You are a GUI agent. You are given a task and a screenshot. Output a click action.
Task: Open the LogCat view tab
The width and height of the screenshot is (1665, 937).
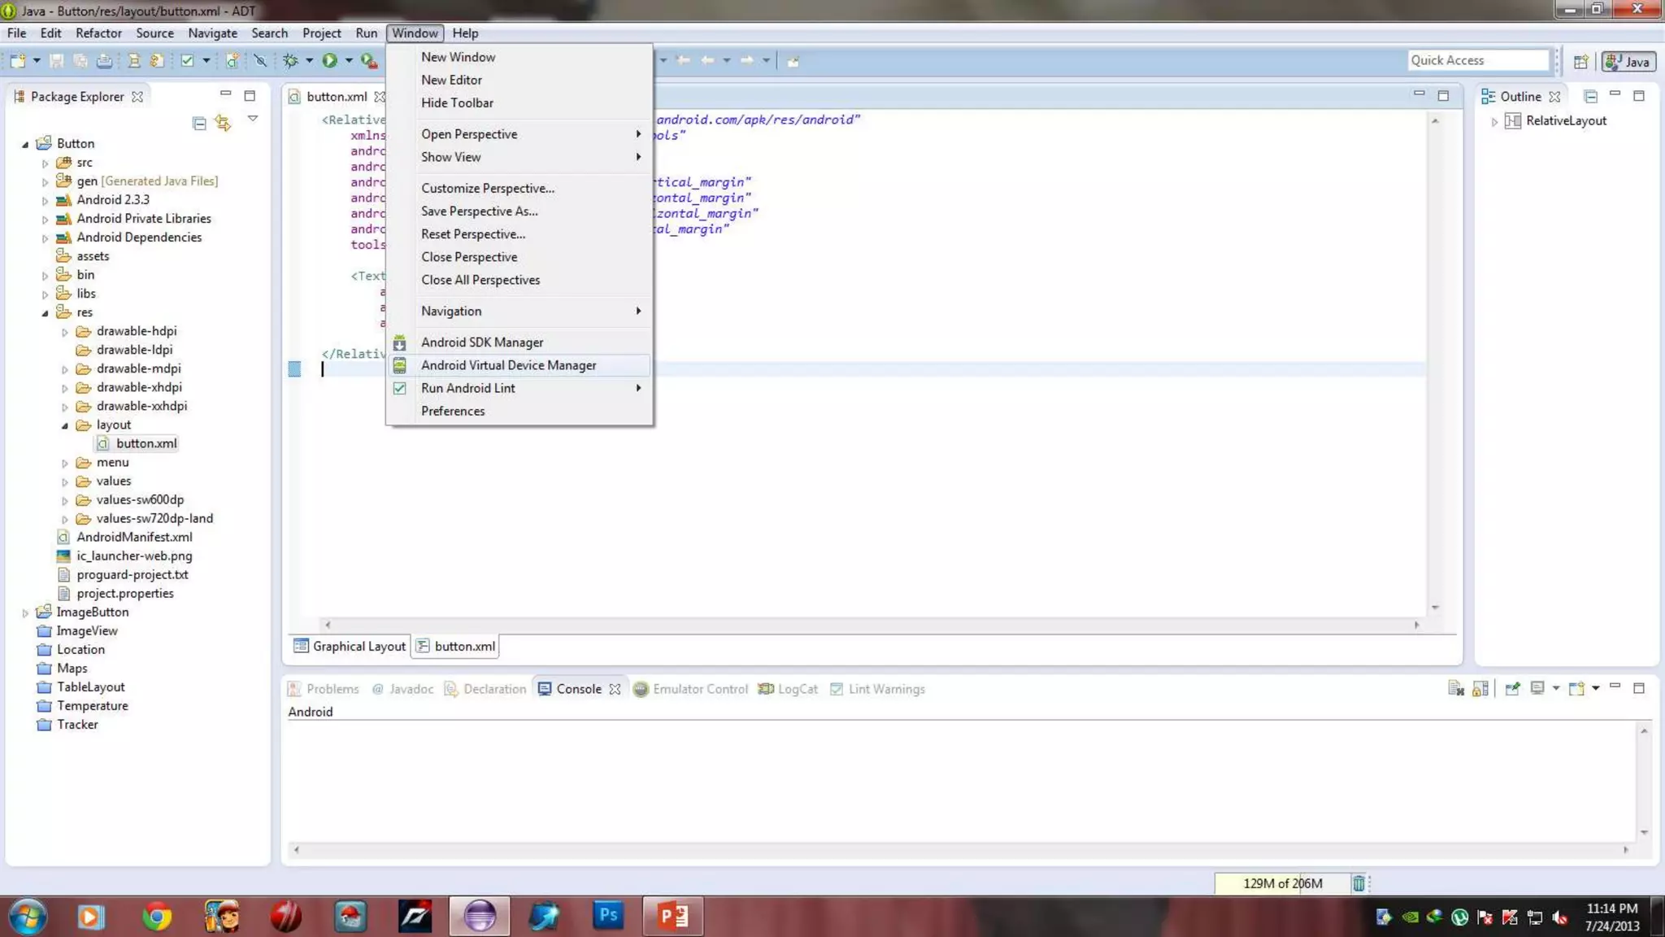[788, 689]
